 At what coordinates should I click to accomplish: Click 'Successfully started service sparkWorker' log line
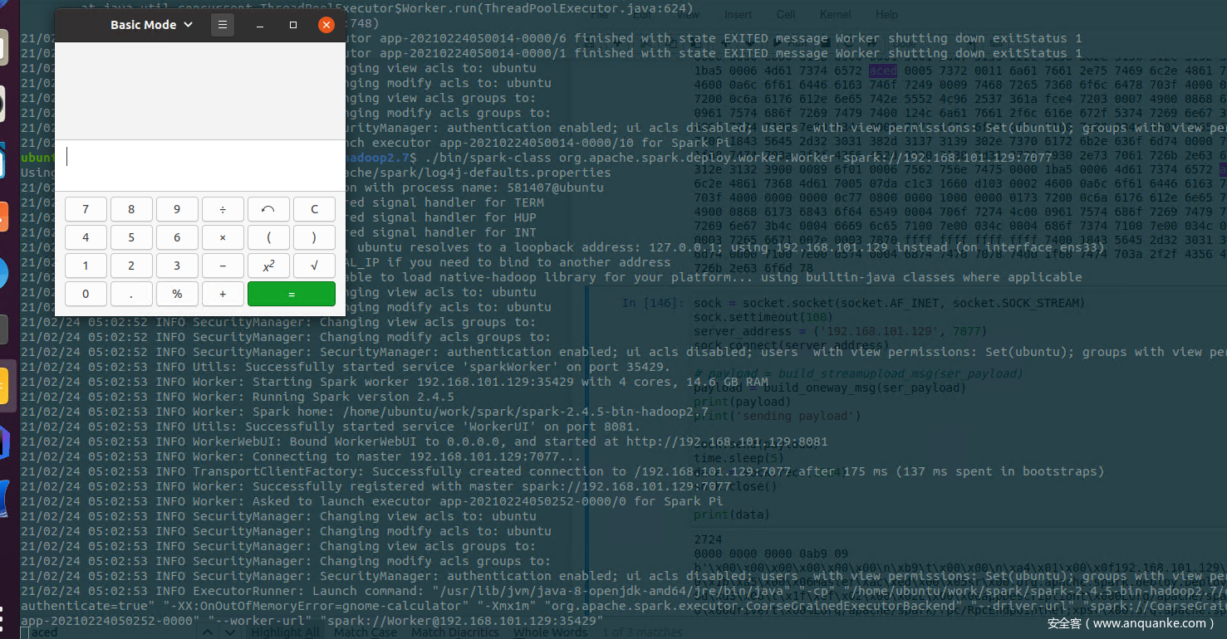[x=346, y=367]
